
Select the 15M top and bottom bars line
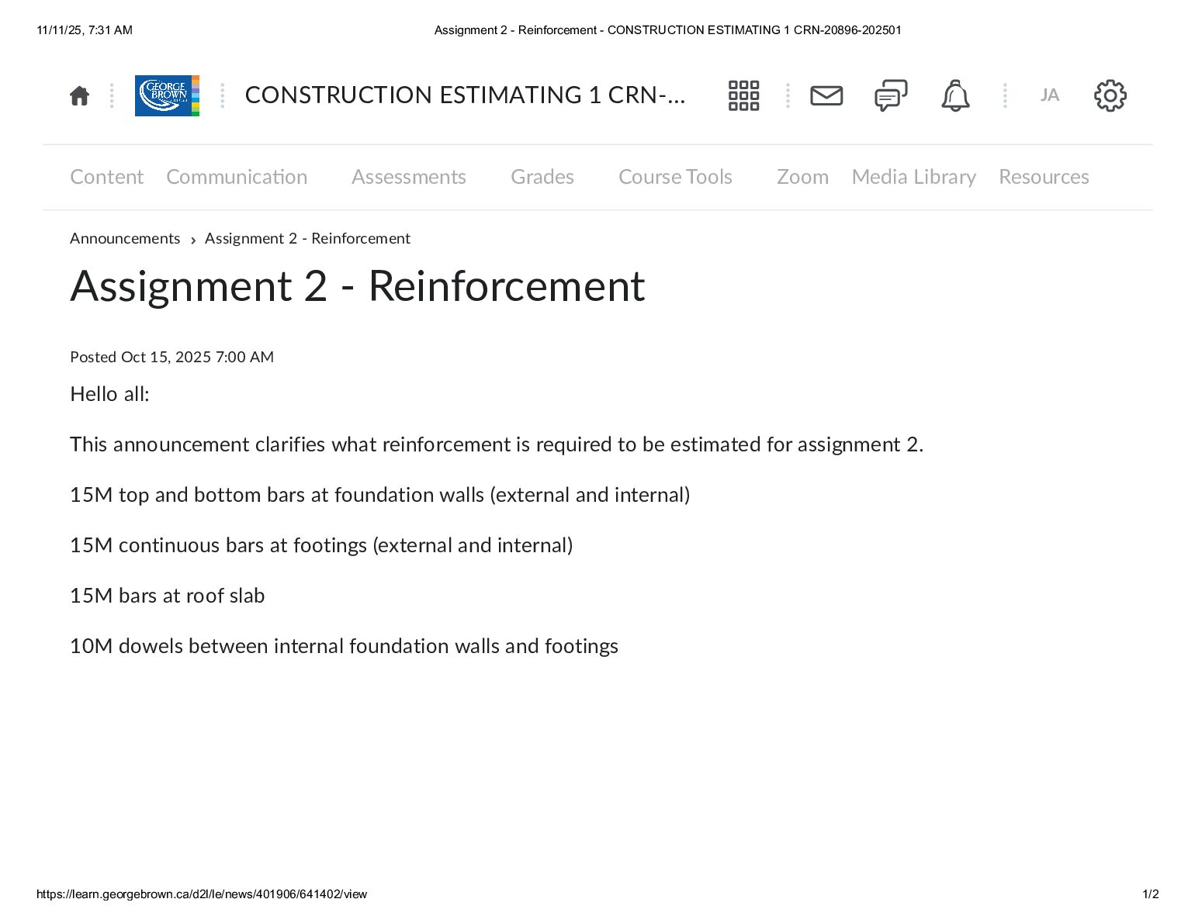click(380, 495)
